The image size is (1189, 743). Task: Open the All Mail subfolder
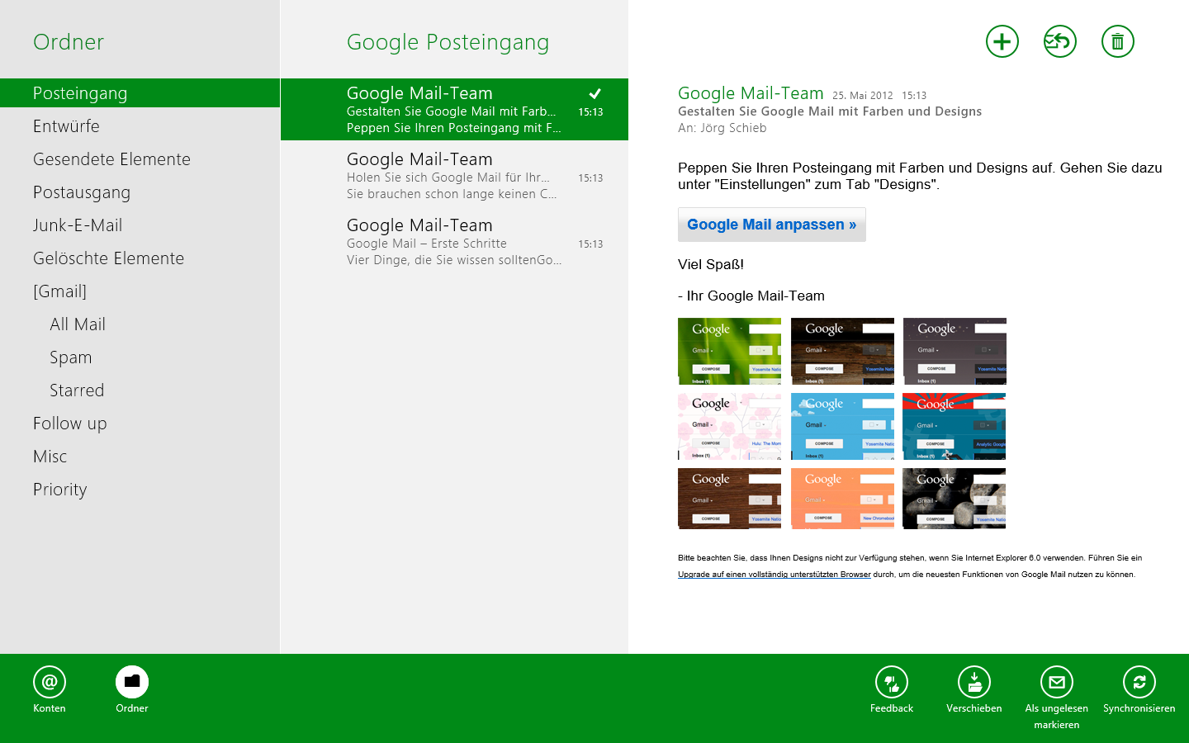[140, 324]
